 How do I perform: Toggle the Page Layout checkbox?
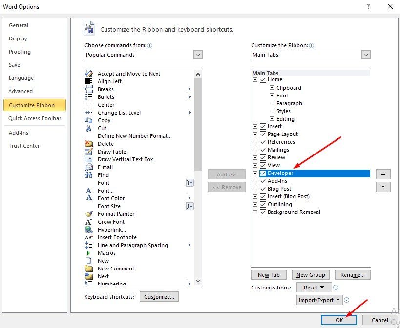click(263, 134)
